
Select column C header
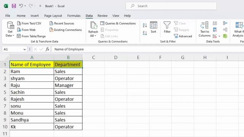click(93, 57)
